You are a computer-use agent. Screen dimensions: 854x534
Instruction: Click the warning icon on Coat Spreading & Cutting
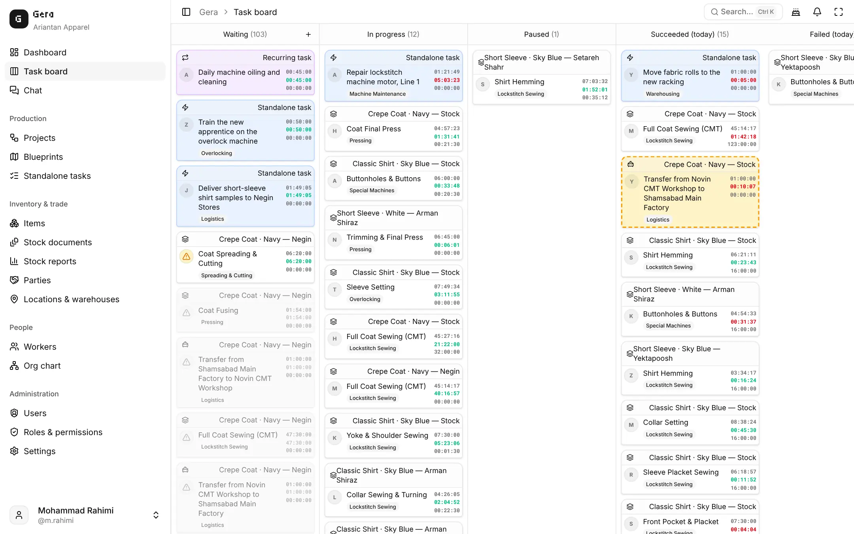click(x=186, y=256)
